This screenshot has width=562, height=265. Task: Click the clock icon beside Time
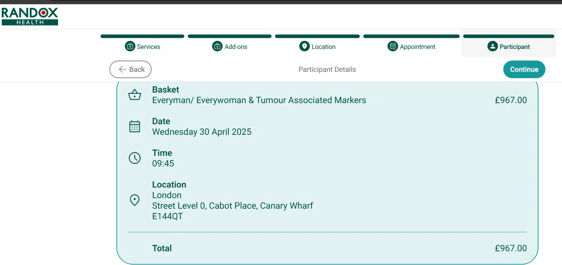tap(135, 158)
